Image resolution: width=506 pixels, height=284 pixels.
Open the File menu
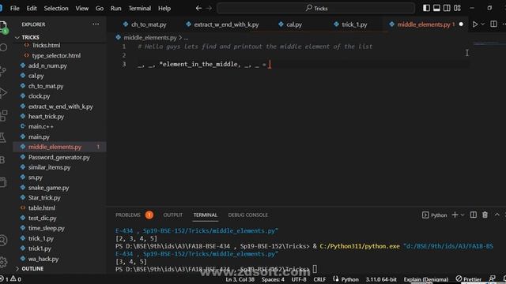click(x=15, y=9)
